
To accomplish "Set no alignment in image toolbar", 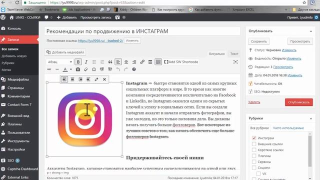I will click(x=88, y=79).
